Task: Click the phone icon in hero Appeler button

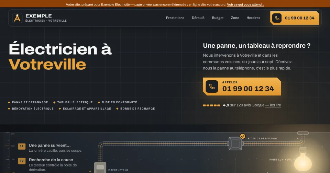Action: pyautogui.click(x=212, y=86)
